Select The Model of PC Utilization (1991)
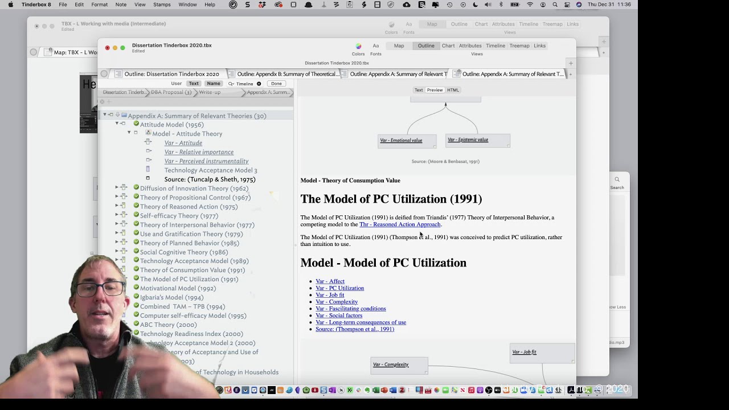729x410 pixels. coord(189,279)
